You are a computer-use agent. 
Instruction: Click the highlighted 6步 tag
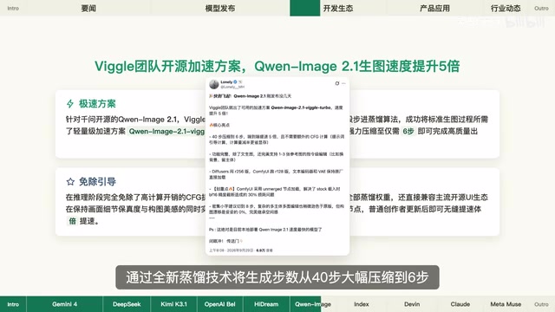408,131
